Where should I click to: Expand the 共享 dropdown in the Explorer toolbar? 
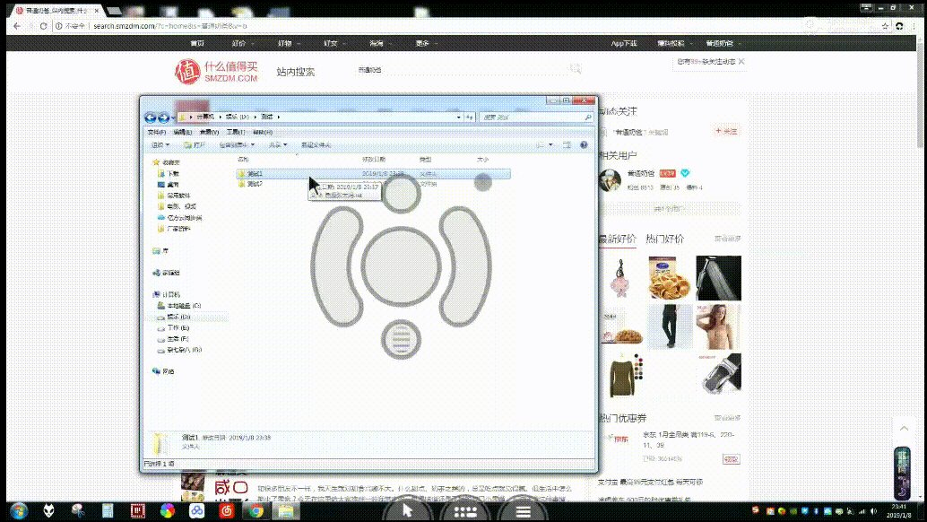277,144
